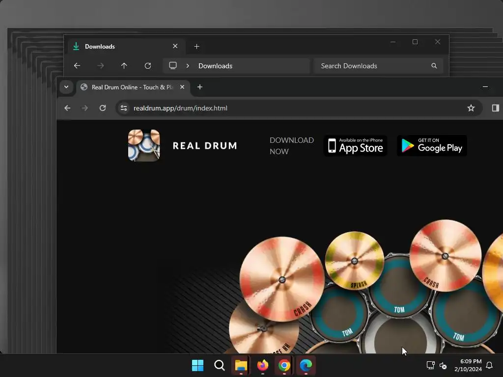
Task: Close the Downloads File Explorer tab
Action: (175, 46)
